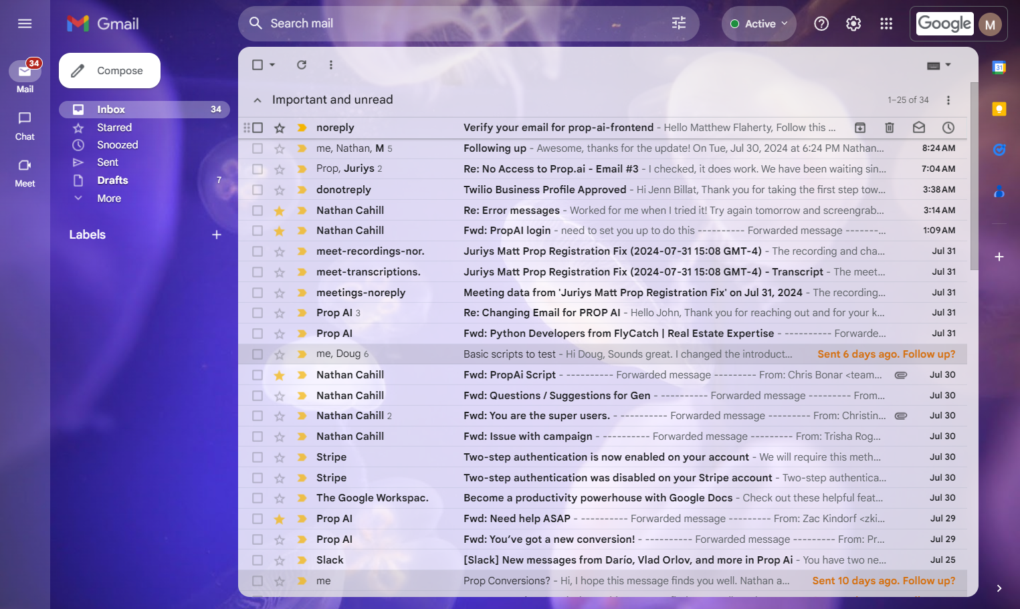Open Contacts side panel icon

(999, 192)
